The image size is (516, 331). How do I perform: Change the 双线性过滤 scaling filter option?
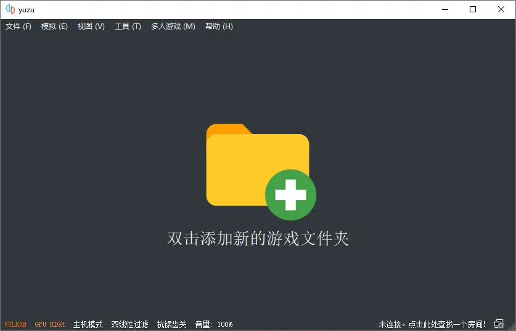pyautogui.click(x=130, y=324)
